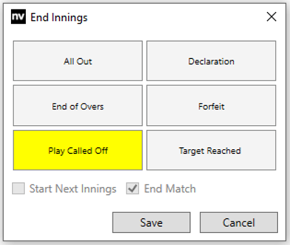Viewport: 290px width, 245px height.
Task: Tick the Start Next Innings checkbox
Action: (x=18, y=189)
